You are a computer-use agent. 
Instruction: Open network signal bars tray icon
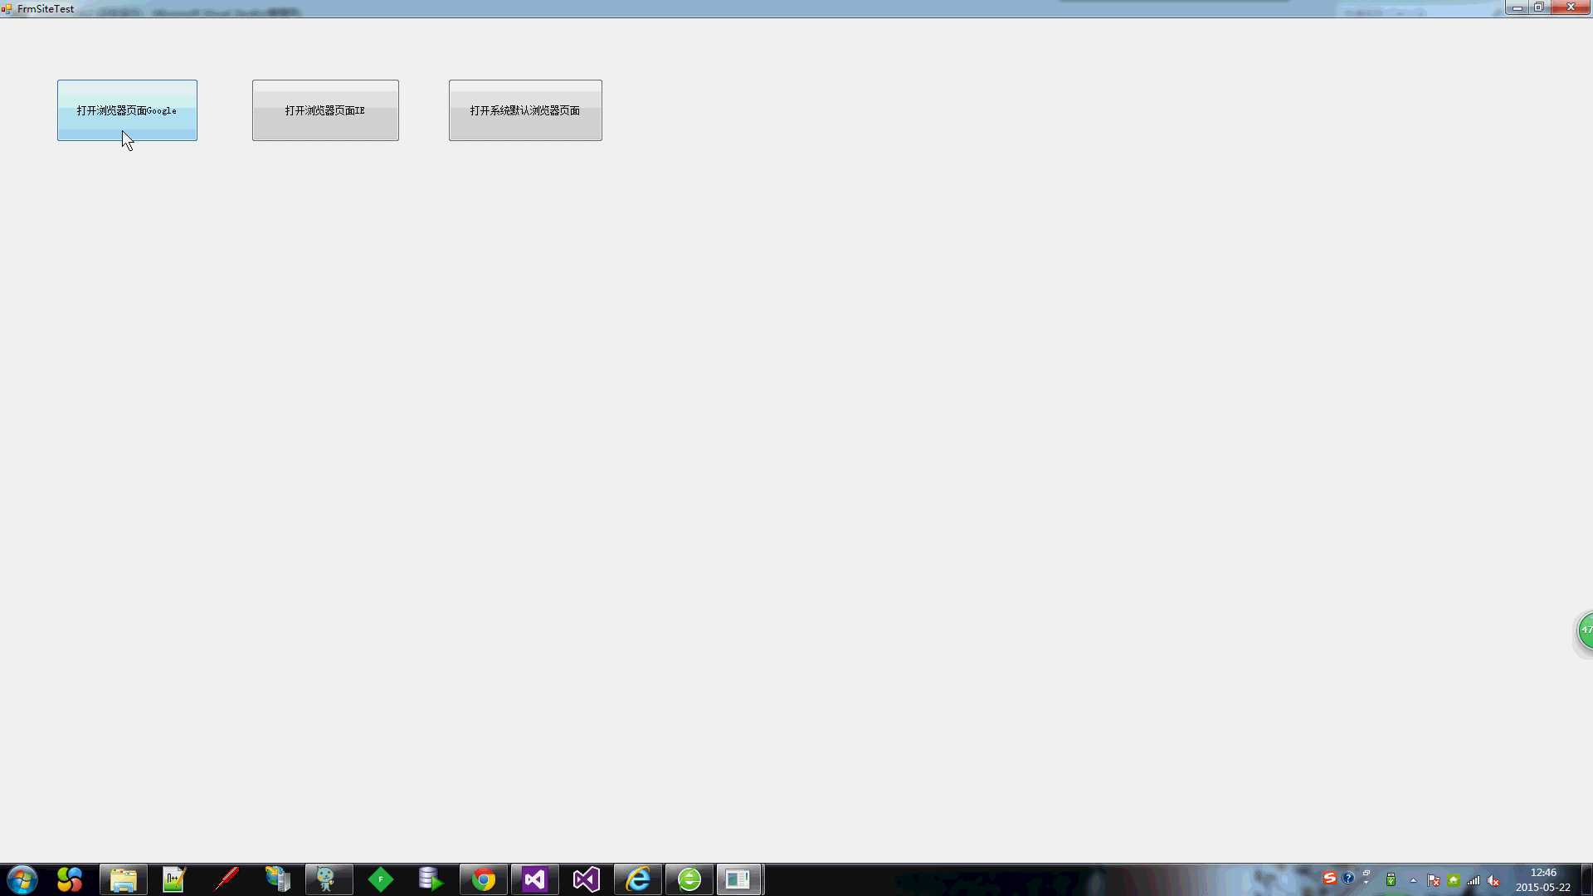tap(1474, 880)
